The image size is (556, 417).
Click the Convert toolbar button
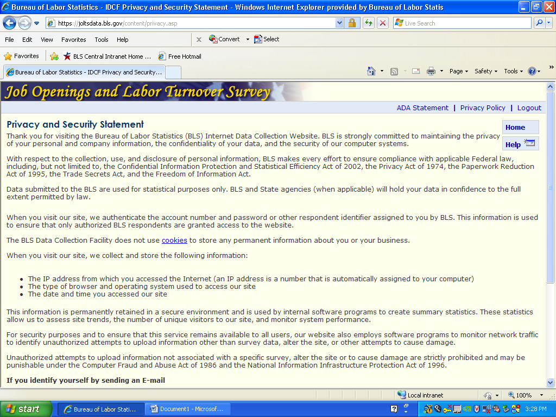(x=224, y=39)
